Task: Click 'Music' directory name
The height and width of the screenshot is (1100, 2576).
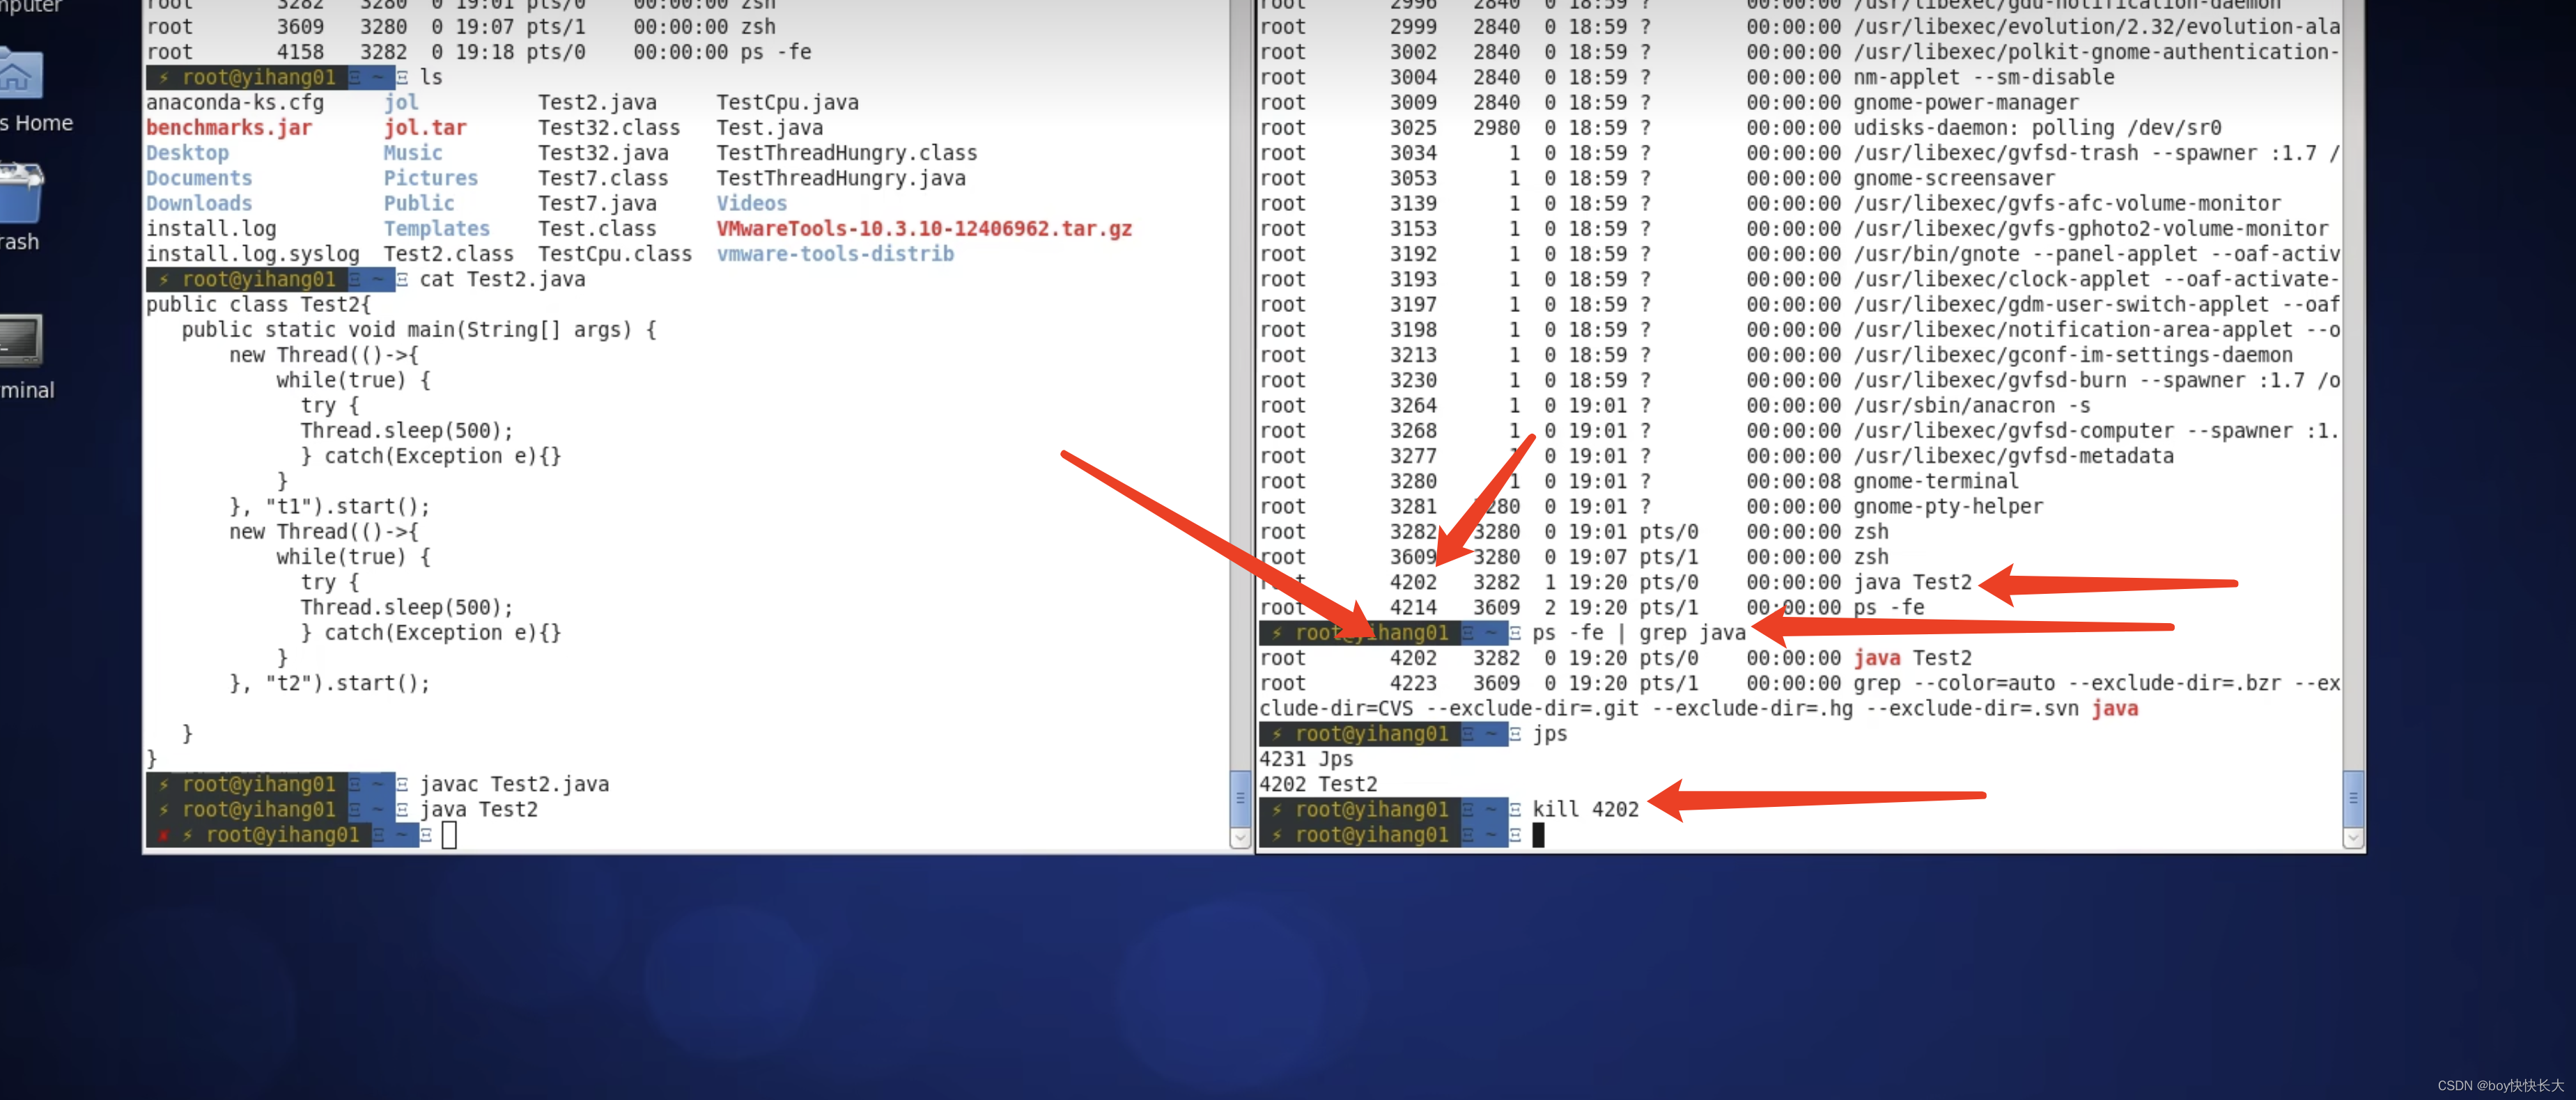Action: 413,153
